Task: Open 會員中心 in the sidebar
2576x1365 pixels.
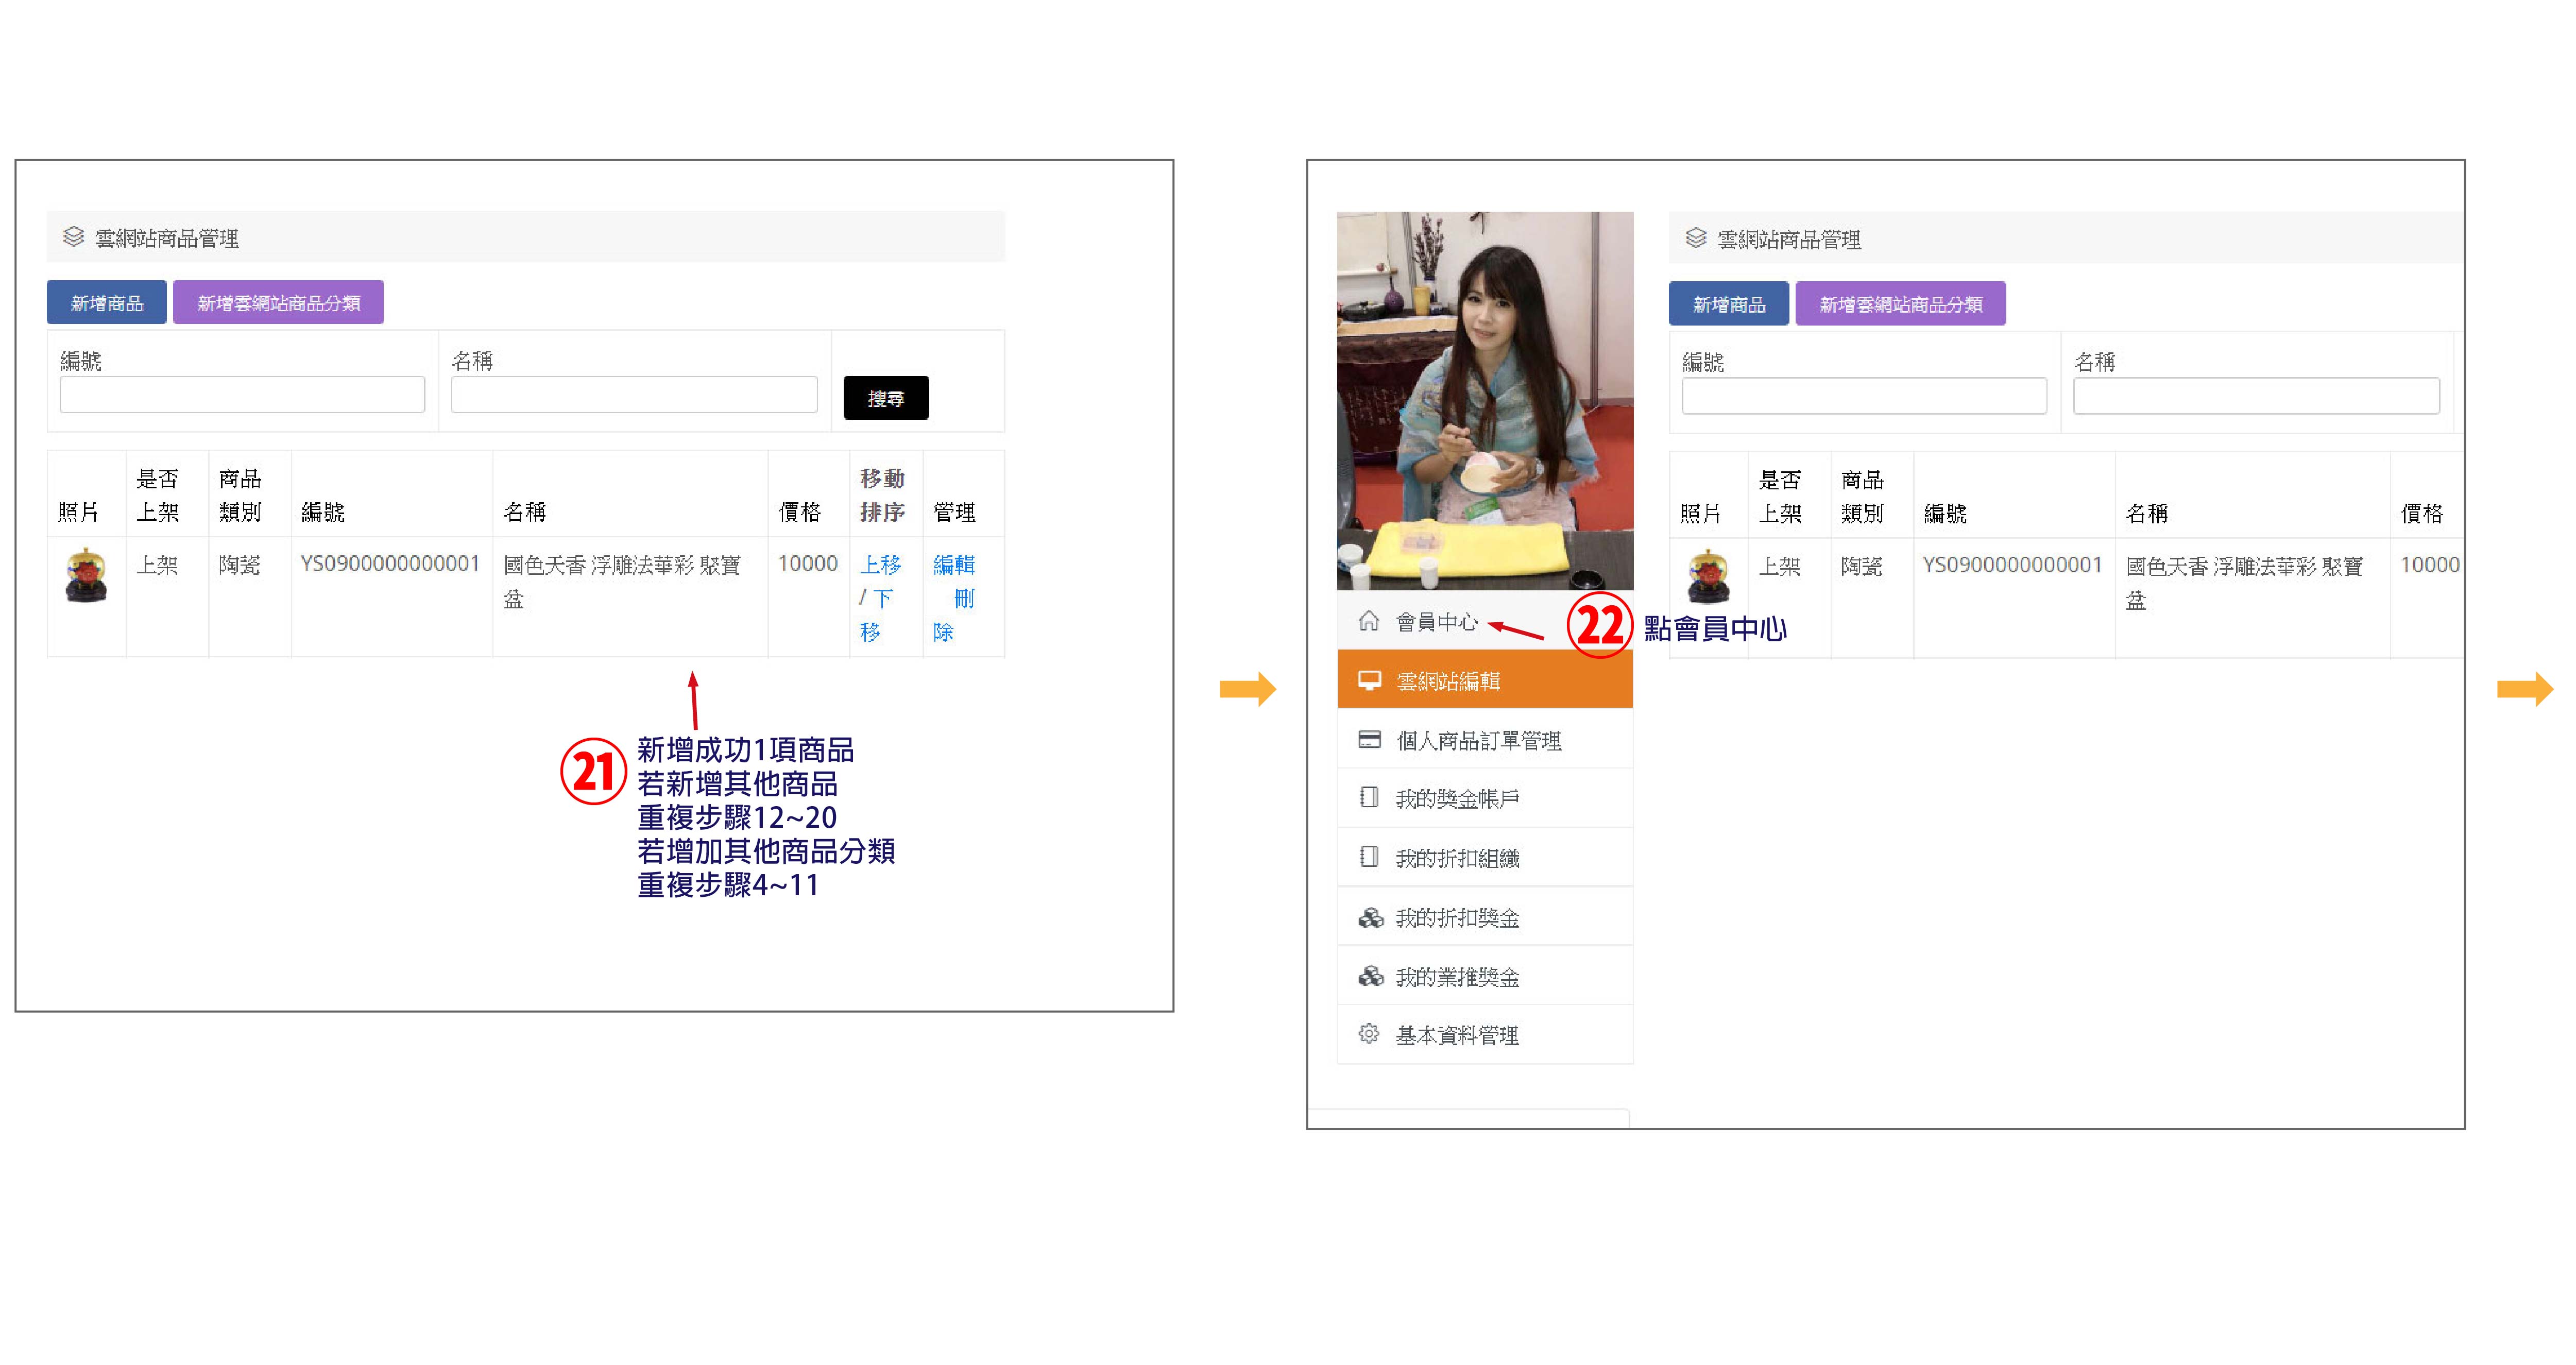Action: (1485, 621)
